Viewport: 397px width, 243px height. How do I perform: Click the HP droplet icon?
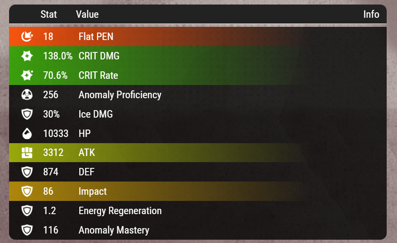coord(27,133)
